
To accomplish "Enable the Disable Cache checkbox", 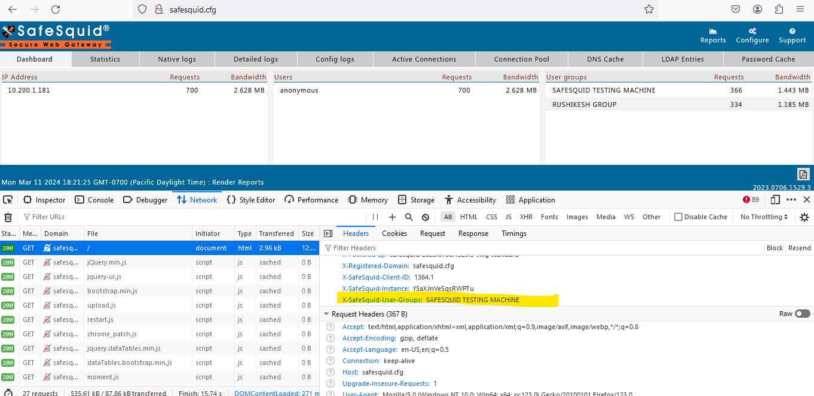I will pyautogui.click(x=678, y=217).
